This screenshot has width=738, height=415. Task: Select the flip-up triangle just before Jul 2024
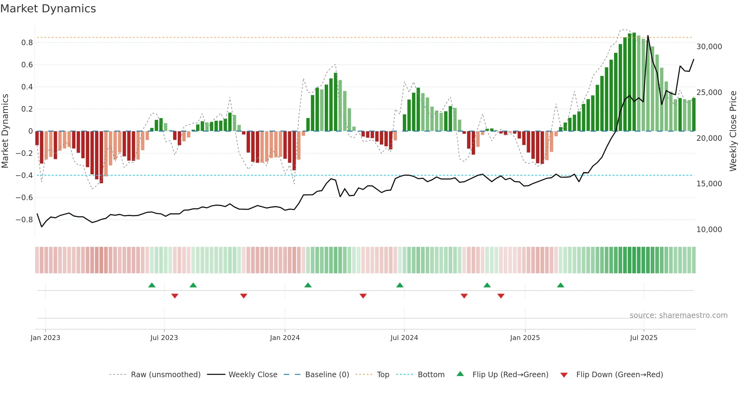pos(400,285)
